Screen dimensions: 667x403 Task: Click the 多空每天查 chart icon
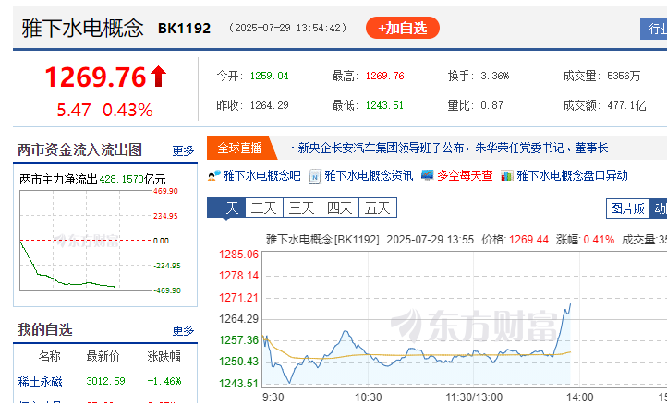pyautogui.click(x=427, y=175)
